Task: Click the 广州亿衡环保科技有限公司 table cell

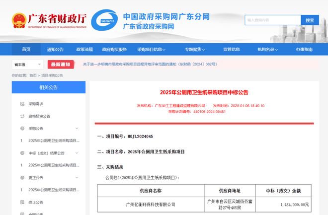Action: point(151,205)
